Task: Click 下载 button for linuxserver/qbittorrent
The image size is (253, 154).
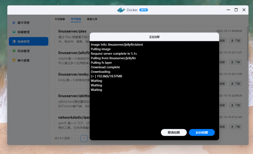Action: pos(235,105)
